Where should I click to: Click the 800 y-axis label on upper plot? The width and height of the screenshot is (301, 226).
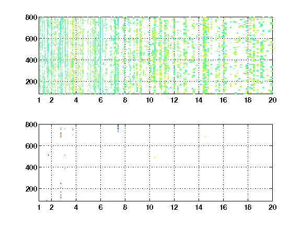click(x=31, y=17)
